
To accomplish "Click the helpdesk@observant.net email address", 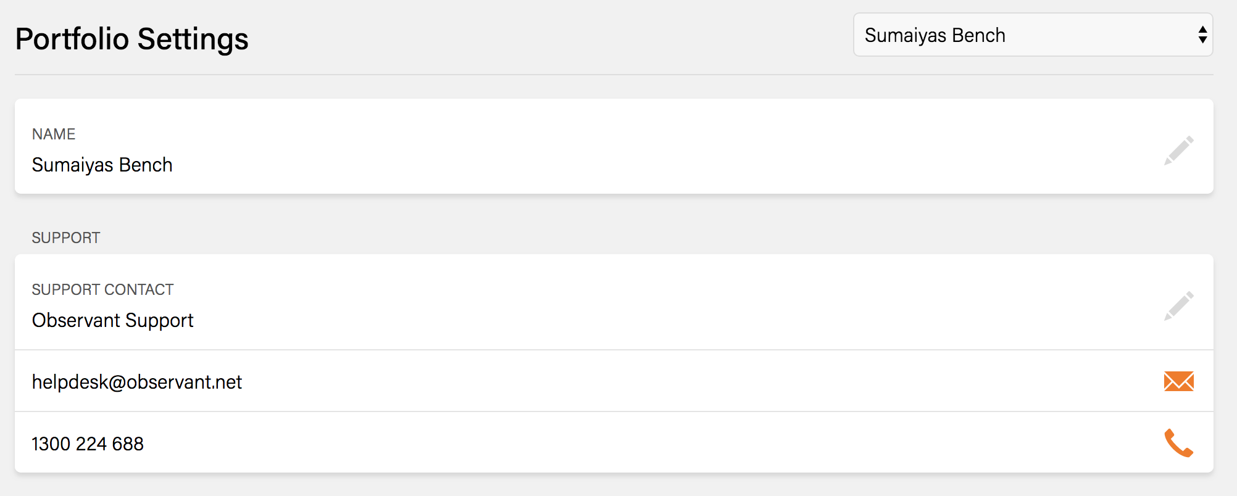I will tap(136, 382).
